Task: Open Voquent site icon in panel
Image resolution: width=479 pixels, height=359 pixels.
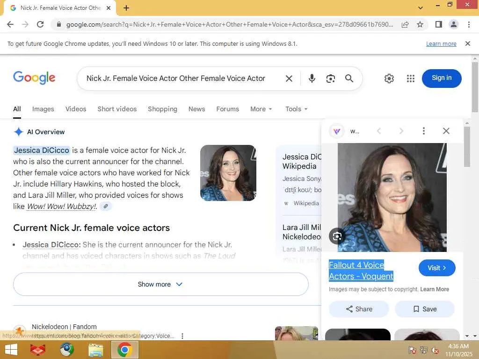Action: point(337,131)
